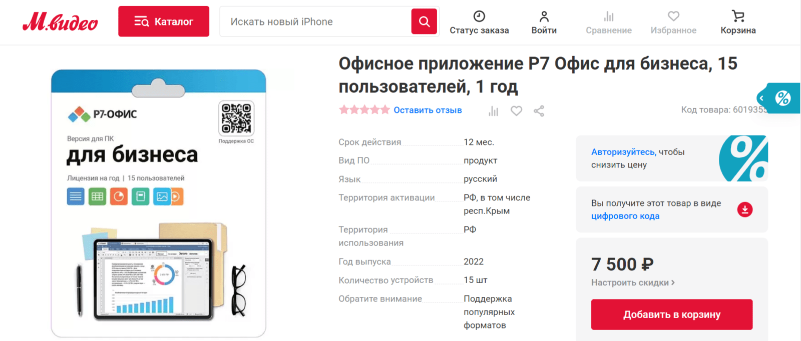Click the M.Video logo

[x=60, y=21]
